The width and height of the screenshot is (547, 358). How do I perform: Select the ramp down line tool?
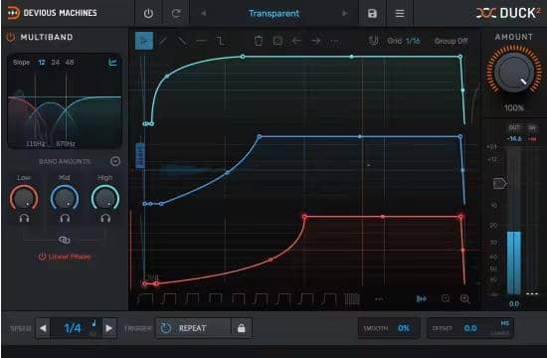pos(182,41)
